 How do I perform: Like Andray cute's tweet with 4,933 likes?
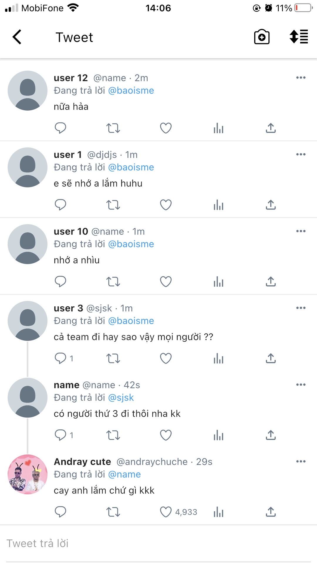pyautogui.click(x=166, y=512)
